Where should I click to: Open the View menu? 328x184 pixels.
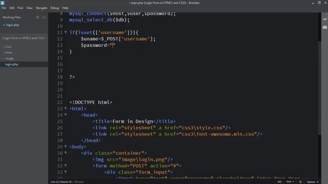tap(29, 8)
